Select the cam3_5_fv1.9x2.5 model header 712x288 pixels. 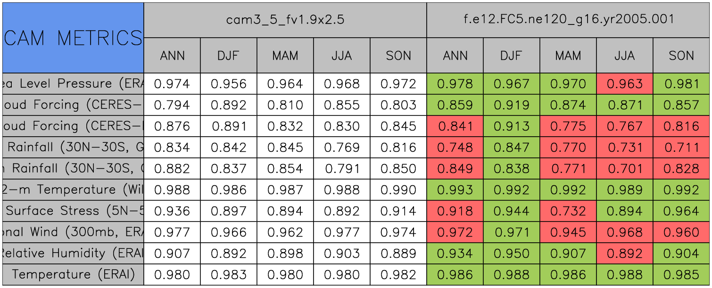[285, 20]
